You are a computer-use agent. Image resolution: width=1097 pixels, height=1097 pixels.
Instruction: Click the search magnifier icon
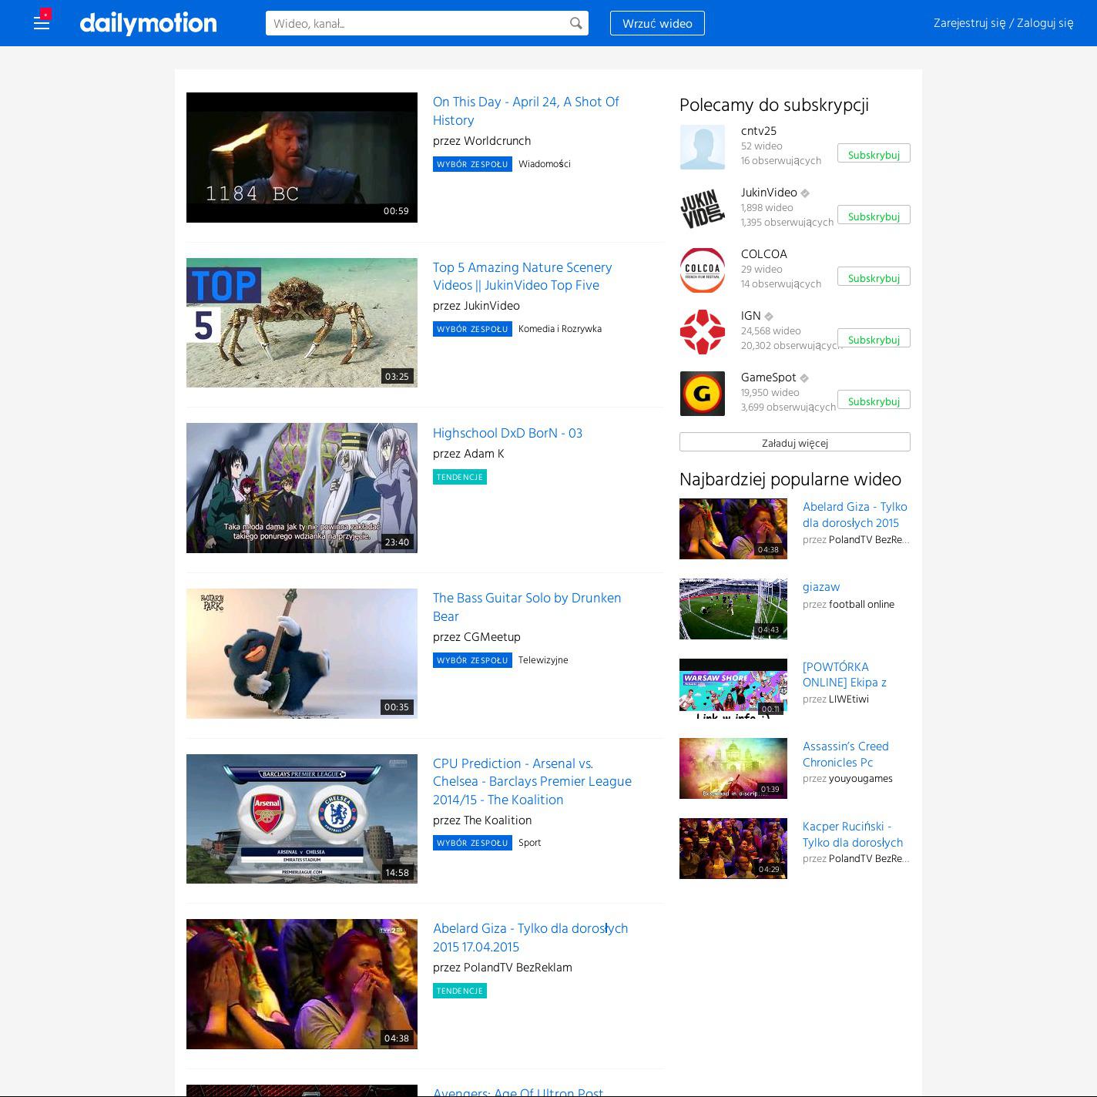pyautogui.click(x=575, y=23)
